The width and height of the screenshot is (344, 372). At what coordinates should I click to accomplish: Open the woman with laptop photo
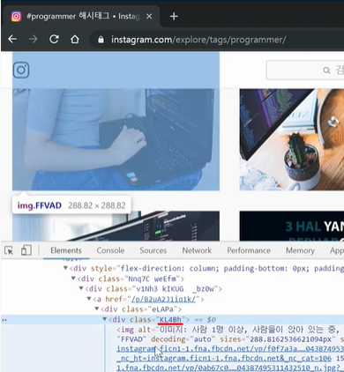tap(116, 139)
